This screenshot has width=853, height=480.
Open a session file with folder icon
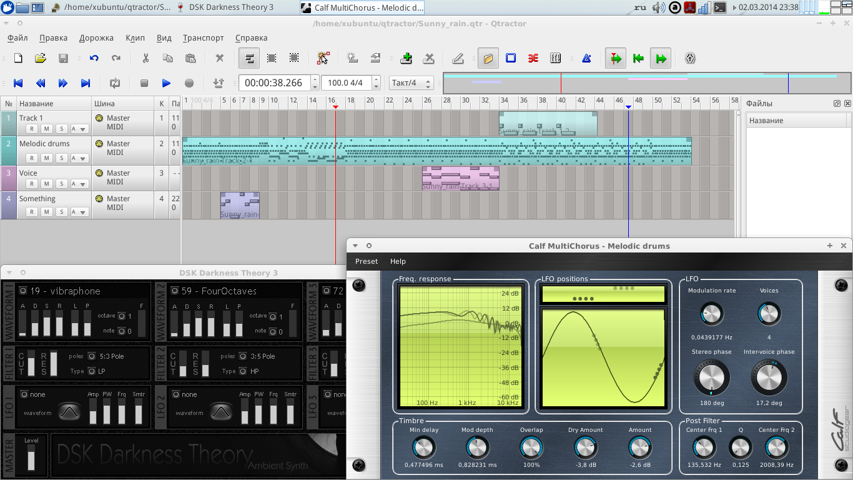click(x=41, y=58)
